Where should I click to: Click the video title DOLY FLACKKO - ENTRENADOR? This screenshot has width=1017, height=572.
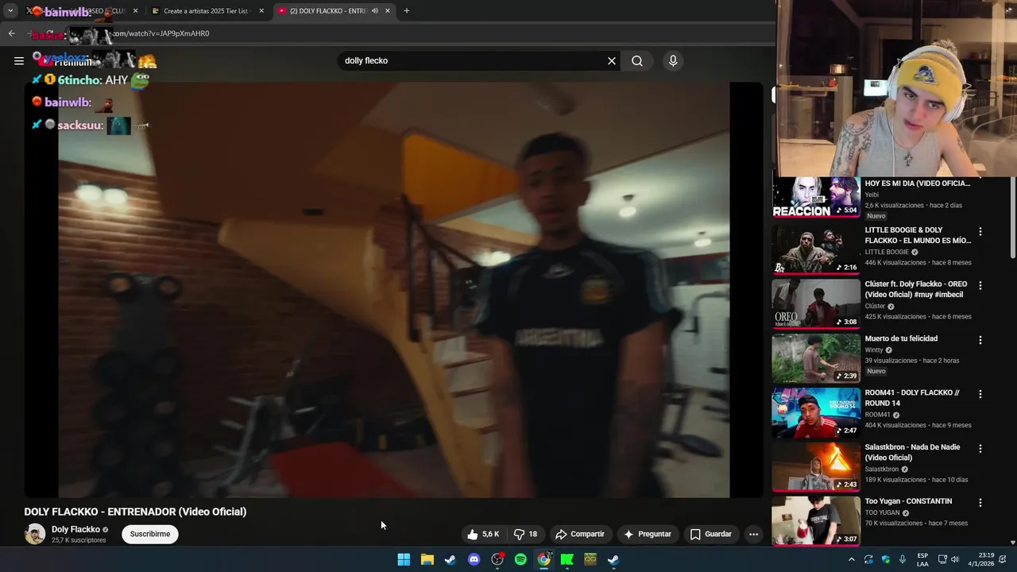click(x=135, y=512)
